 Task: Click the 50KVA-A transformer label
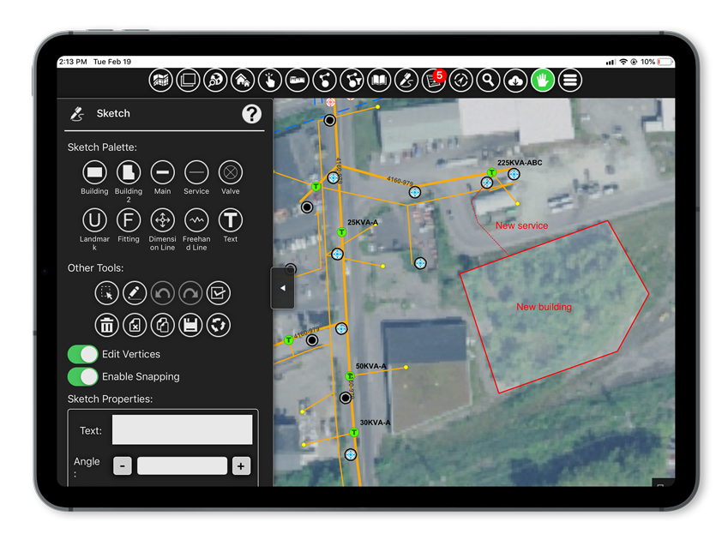[371, 366]
